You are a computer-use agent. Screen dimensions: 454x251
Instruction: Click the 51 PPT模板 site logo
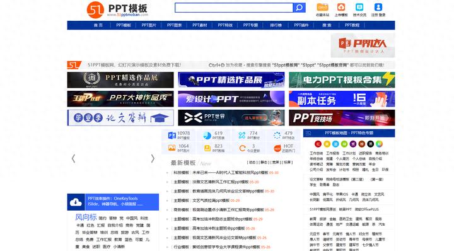[x=117, y=10]
